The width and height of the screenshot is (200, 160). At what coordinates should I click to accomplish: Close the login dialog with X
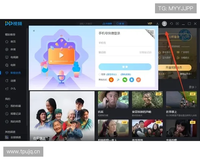click(x=34, y=31)
